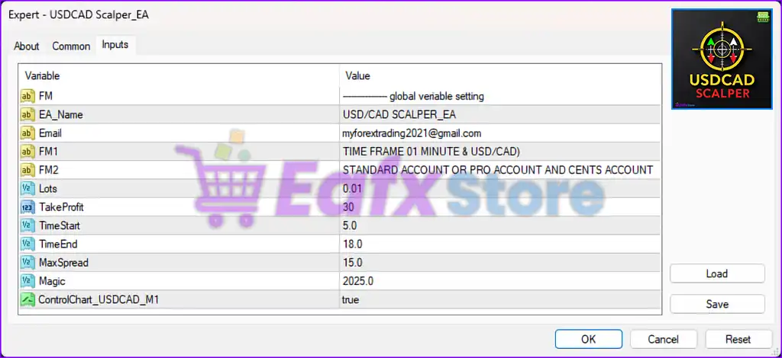Select the Lots variable name
This screenshot has height=358, width=782.
(48, 189)
